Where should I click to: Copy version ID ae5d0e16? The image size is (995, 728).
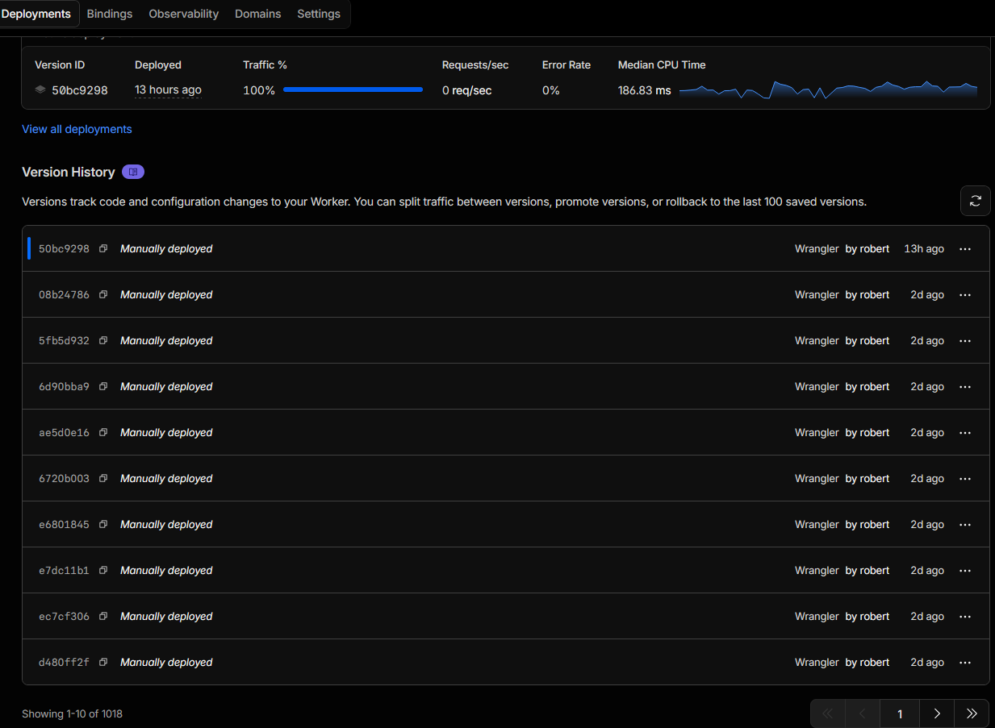[103, 433]
